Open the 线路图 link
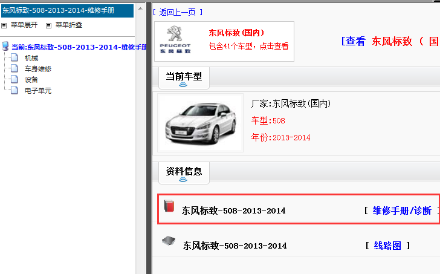Screen dimensions: 440x274 (387, 246)
